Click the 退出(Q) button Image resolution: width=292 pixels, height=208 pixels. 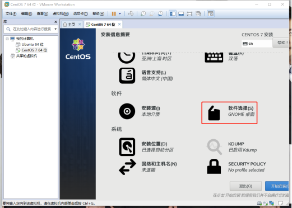point(245,186)
